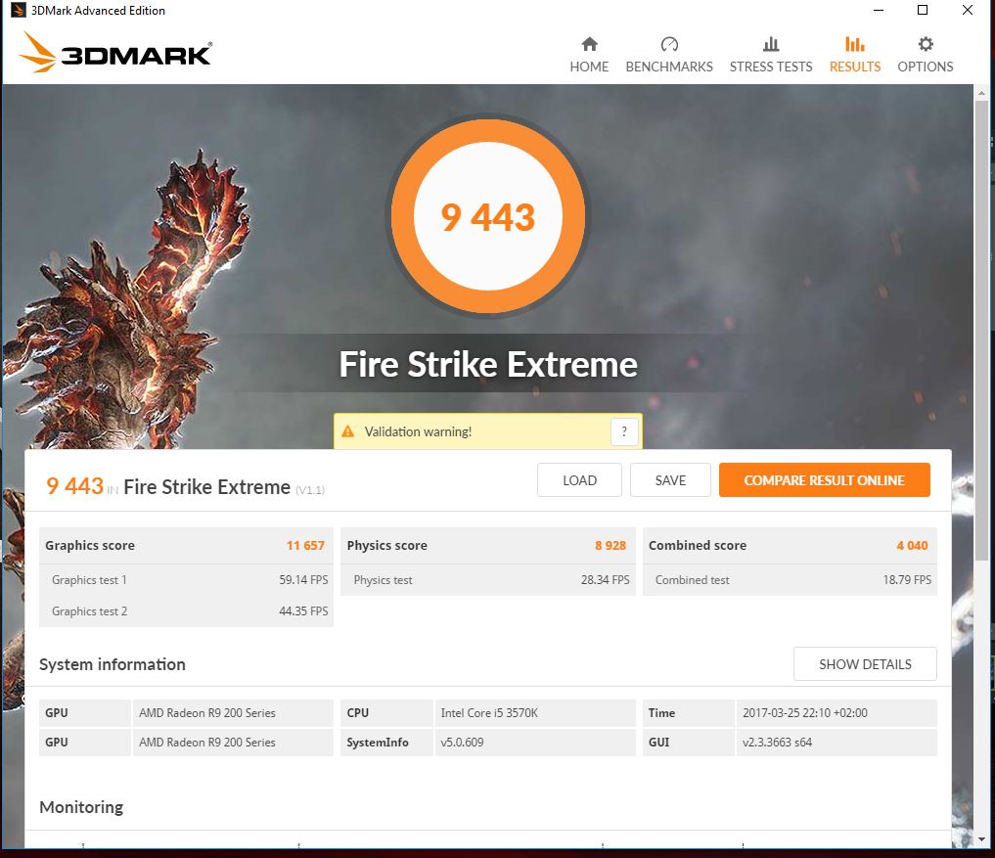Select RESULTS tab label
The image size is (995, 858).
(x=855, y=67)
